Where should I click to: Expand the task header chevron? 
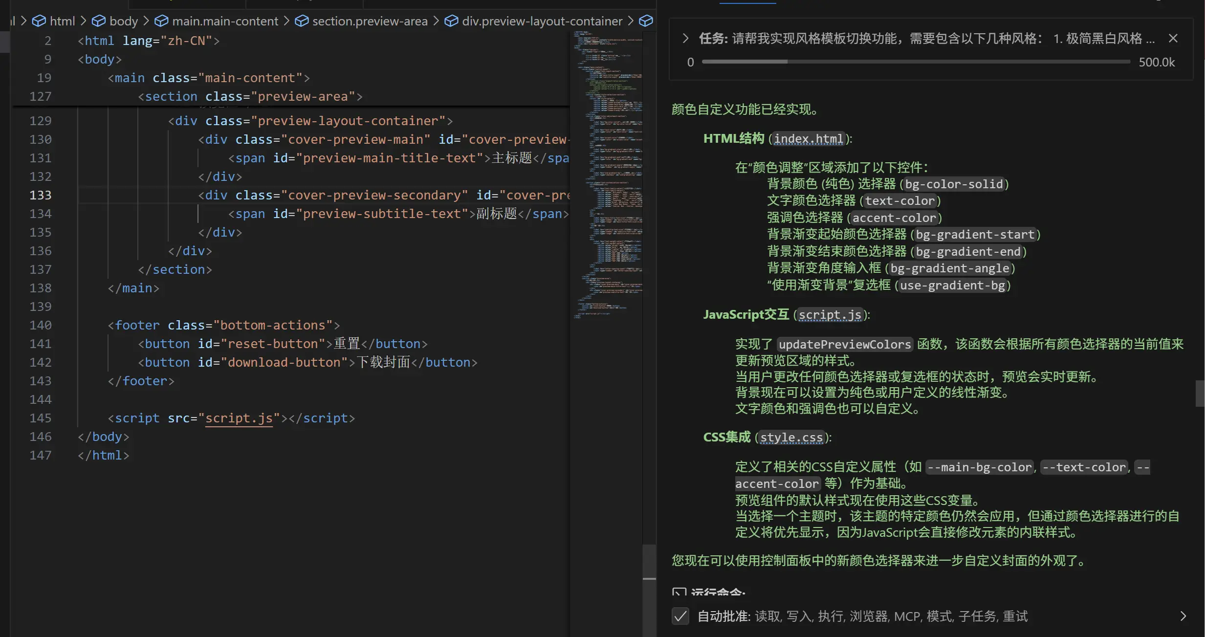[685, 38]
